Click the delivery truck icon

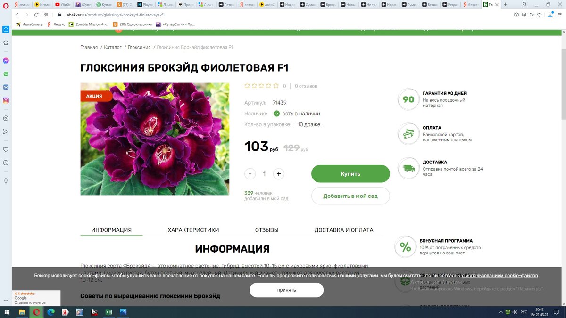(x=408, y=168)
